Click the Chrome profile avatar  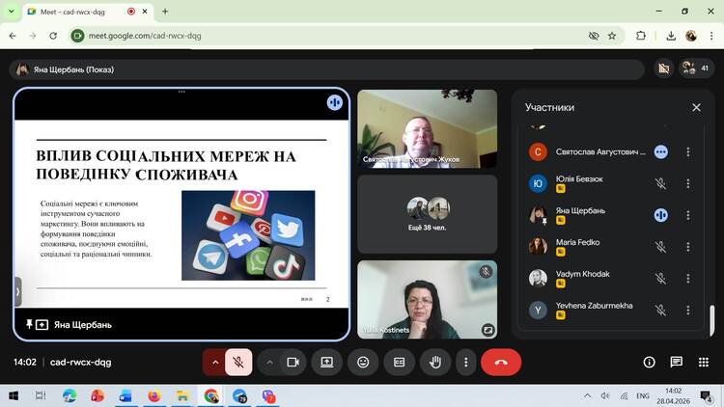[x=691, y=36]
